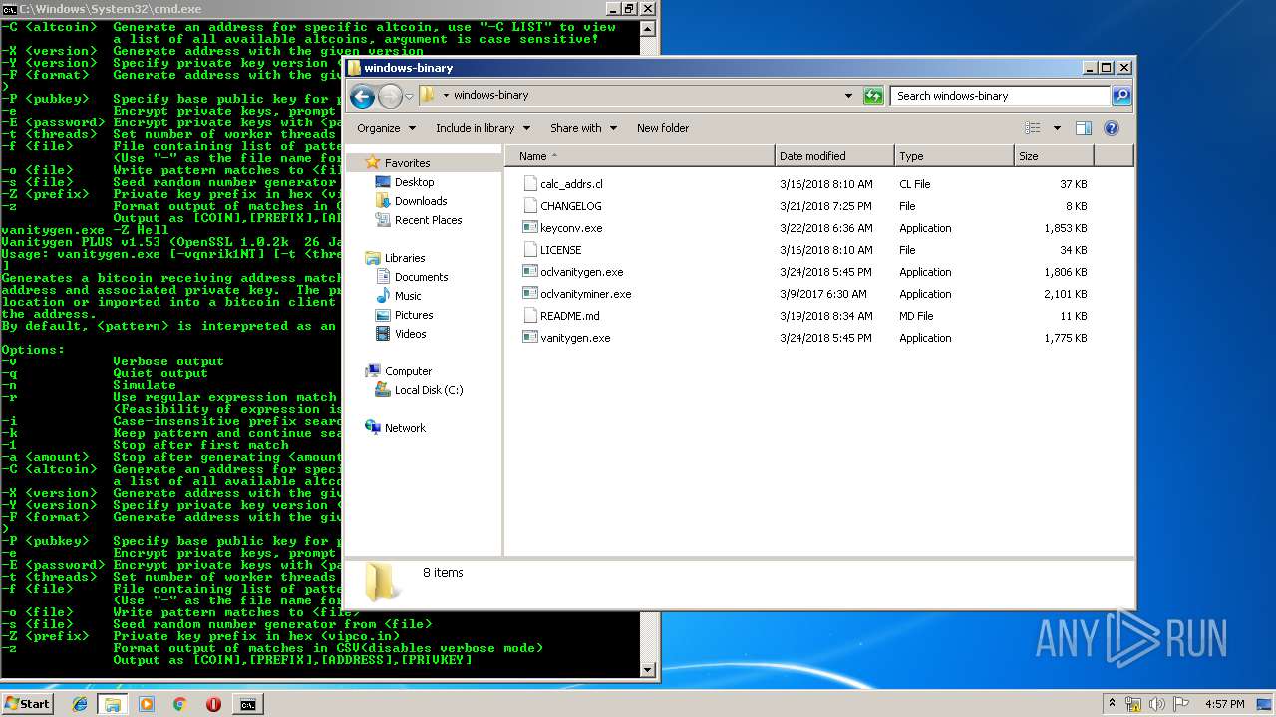Screen dimensions: 1276x717
Task: Click the 3/9/2017 6:30 AM date cell
Action: coord(823,294)
